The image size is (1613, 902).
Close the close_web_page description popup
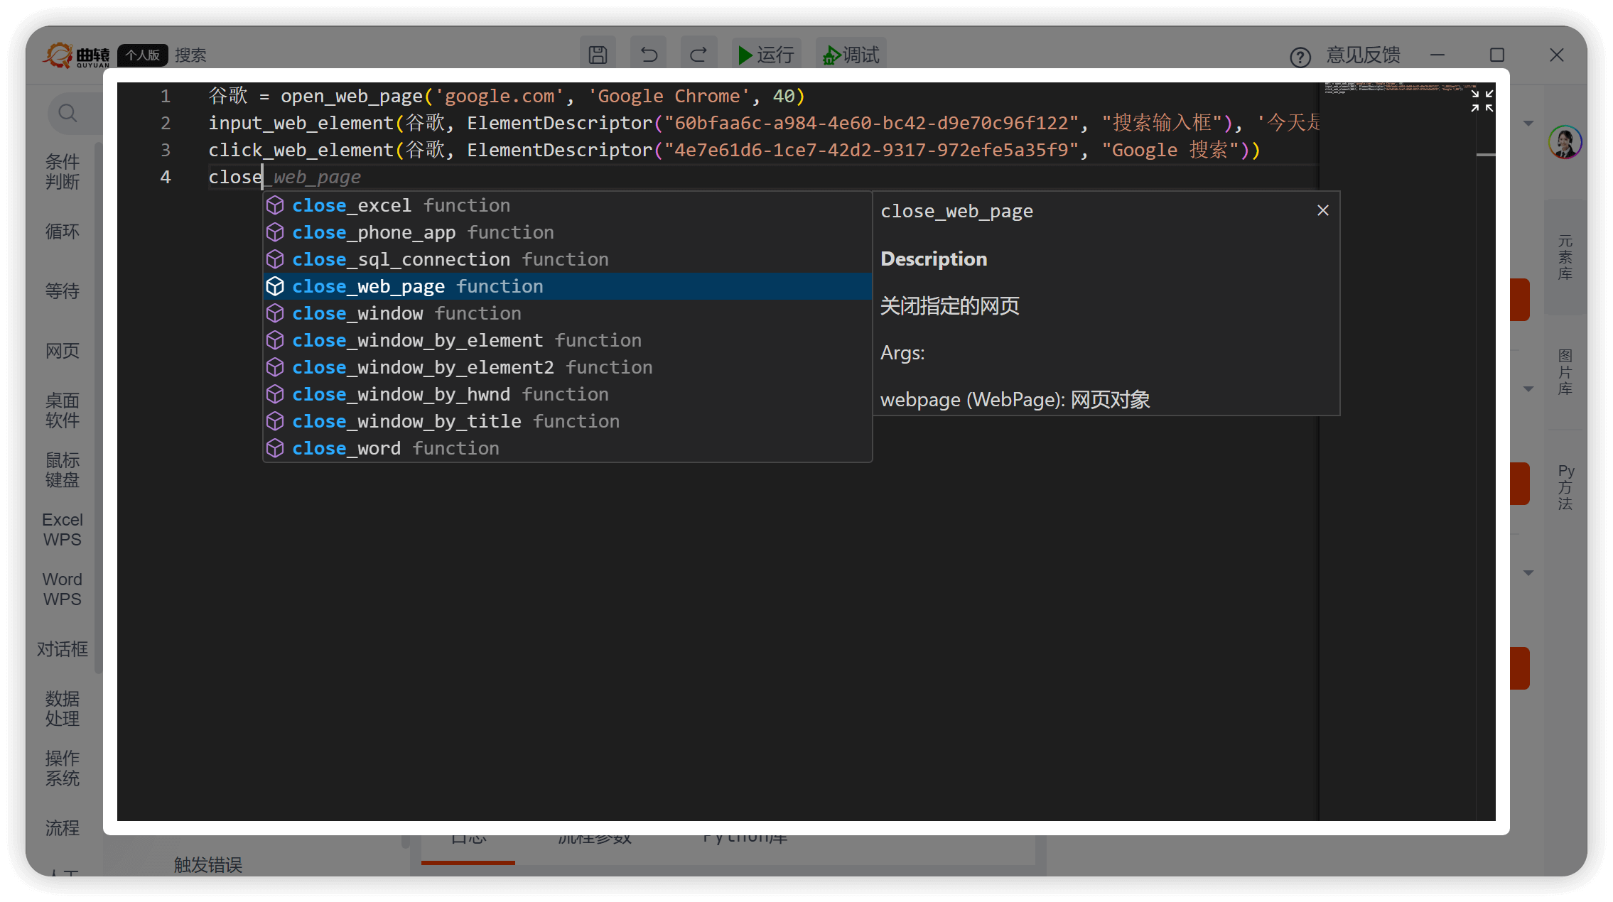[1322, 210]
